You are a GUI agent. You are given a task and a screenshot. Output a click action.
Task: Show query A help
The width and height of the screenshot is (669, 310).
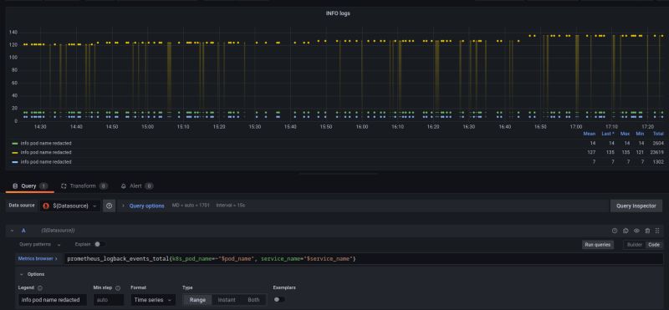click(x=615, y=231)
